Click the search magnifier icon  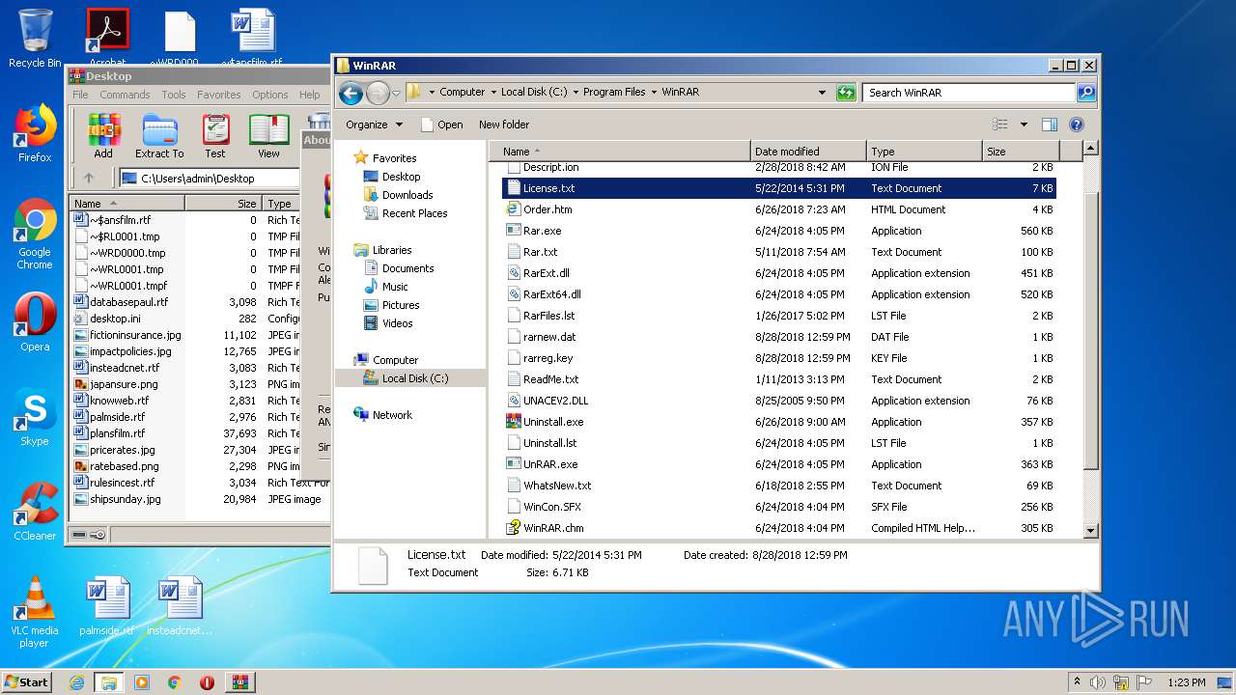1086,93
